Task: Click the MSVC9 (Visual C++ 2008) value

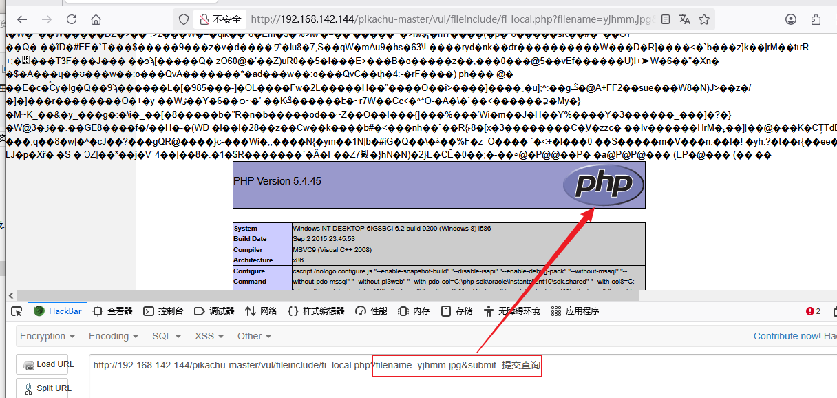Action: coord(332,250)
